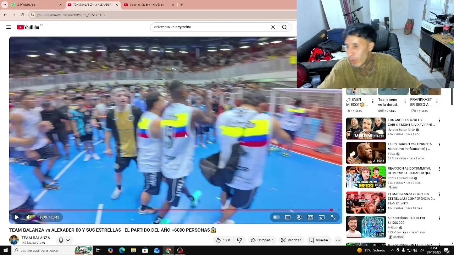Play the video with the play button
The image size is (454, 255).
(17, 217)
